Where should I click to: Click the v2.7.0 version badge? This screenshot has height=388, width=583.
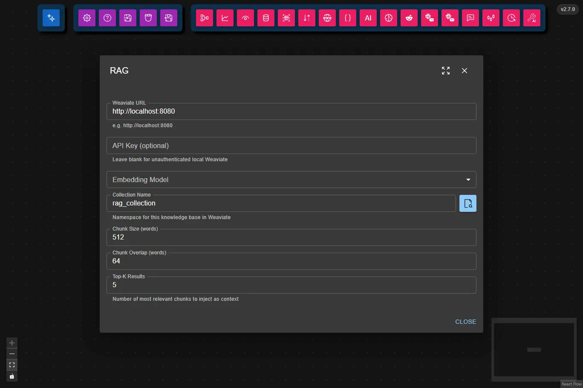point(568,9)
